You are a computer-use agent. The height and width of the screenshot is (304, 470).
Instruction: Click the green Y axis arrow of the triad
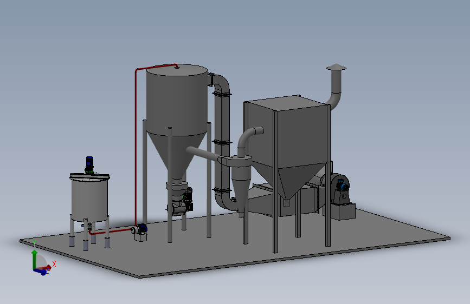[35, 260]
